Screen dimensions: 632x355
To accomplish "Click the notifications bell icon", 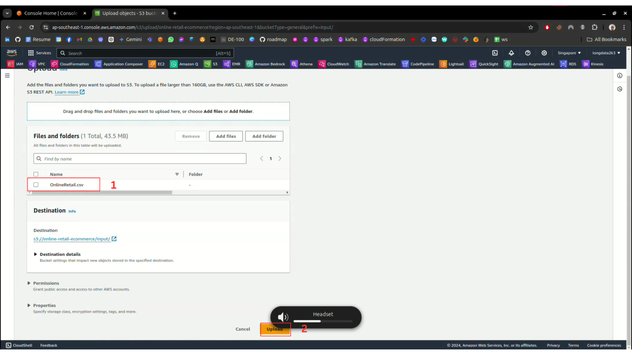I will 511,53.
